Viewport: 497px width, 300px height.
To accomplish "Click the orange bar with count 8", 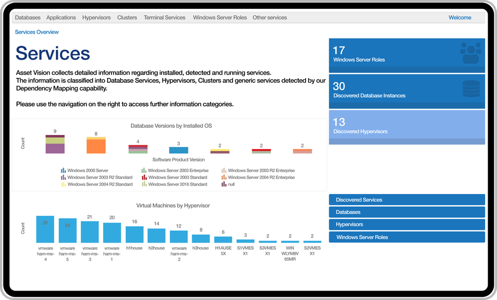I will coord(96,145).
